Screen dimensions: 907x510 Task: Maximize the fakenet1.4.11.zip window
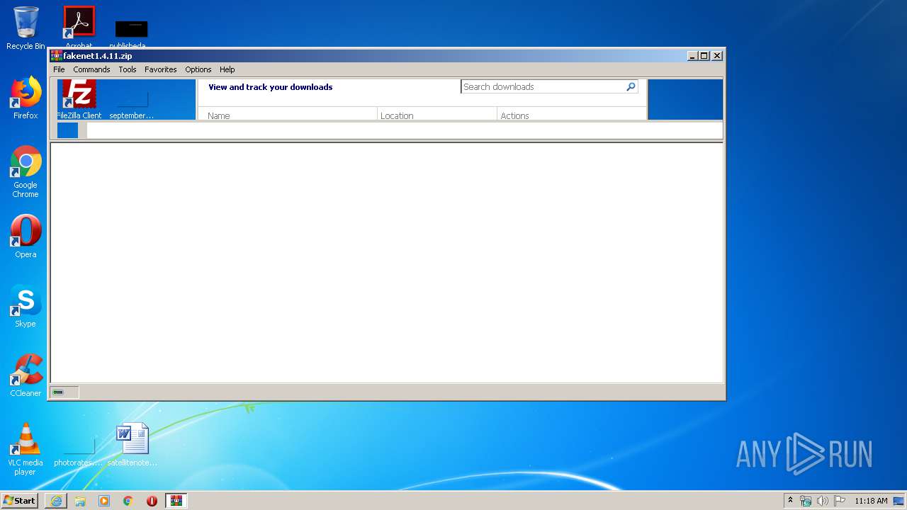[x=704, y=56]
